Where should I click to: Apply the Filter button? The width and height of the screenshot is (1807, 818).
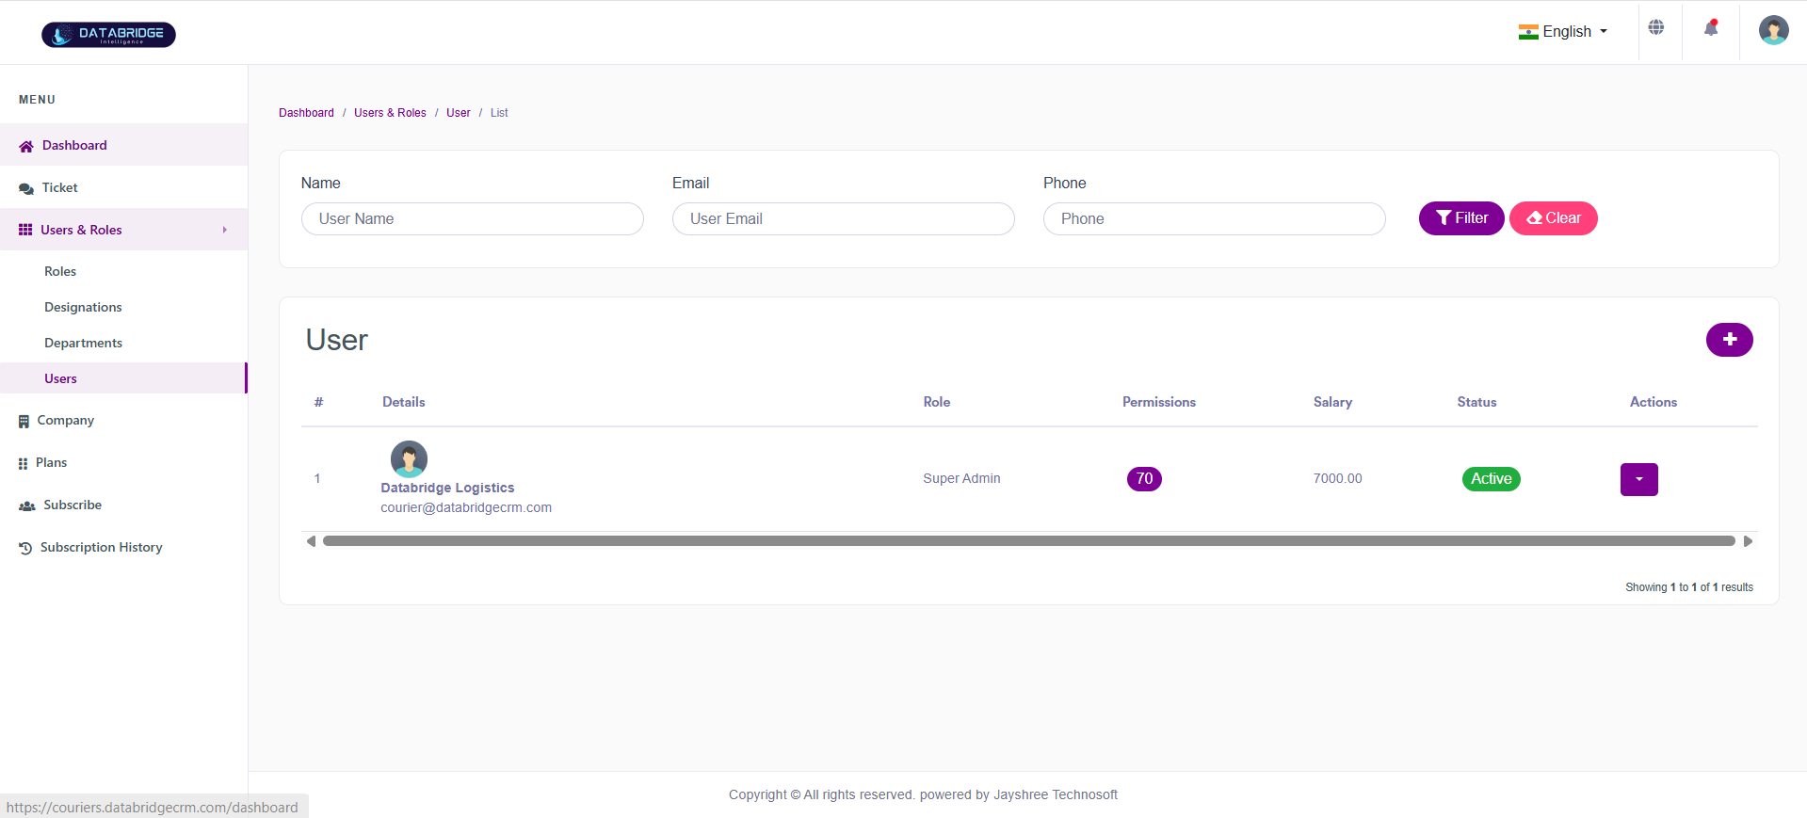[x=1461, y=218]
